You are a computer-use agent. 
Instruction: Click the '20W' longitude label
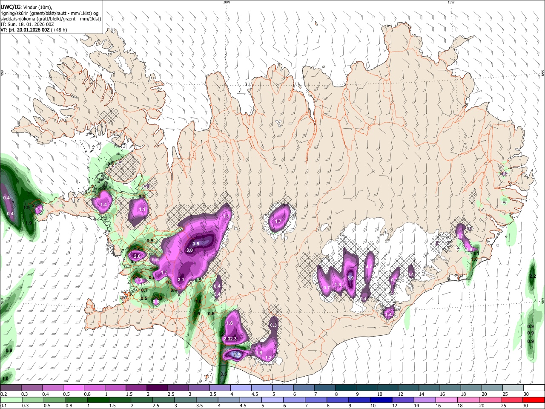point(227,2)
